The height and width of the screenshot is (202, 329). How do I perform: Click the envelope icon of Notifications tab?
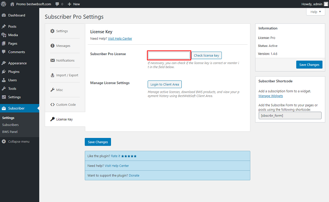pyautogui.click(x=53, y=60)
